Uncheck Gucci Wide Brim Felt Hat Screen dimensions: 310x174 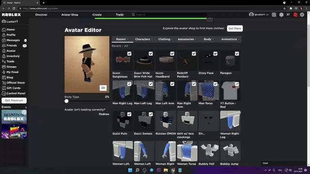coord(151,54)
